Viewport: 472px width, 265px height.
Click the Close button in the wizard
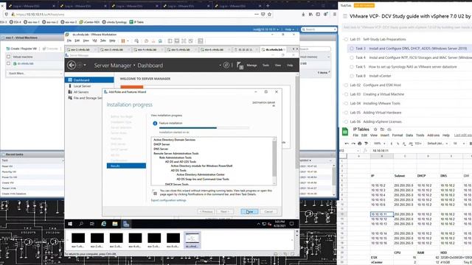pyautogui.click(x=249, y=211)
